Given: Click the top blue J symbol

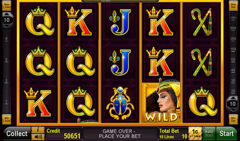Looking at the screenshot, I should tap(120, 22).
